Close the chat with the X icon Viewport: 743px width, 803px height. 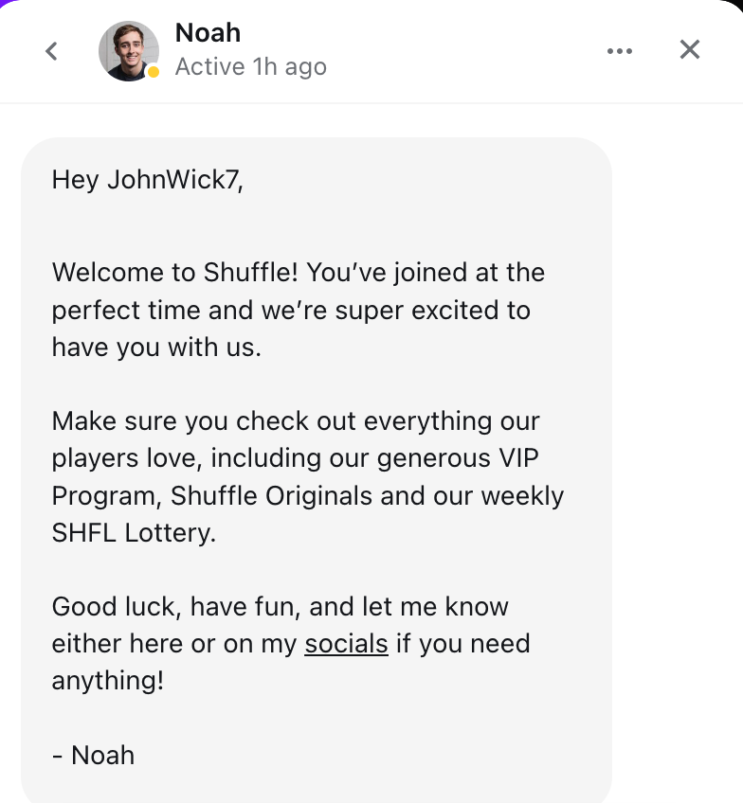(690, 50)
